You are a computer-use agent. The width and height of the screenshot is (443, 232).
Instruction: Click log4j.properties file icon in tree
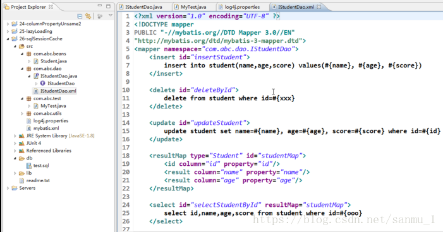click(28, 121)
